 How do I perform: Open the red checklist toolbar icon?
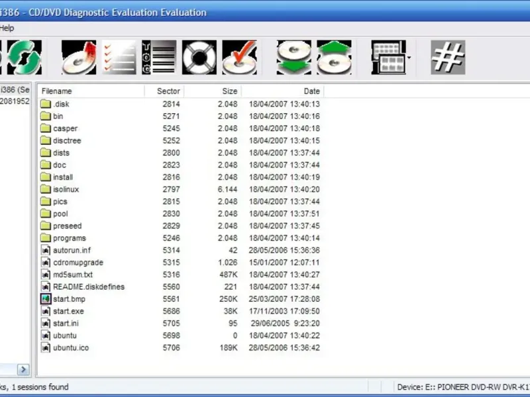(x=119, y=58)
